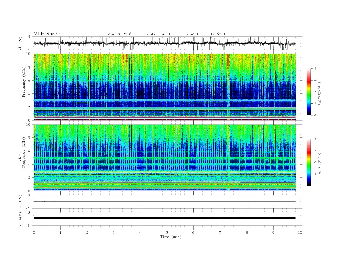The height and width of the screenshot is (261, 338).
Task: Click the "-7" label on ch.2 colorbar
Action: (315, 186)
